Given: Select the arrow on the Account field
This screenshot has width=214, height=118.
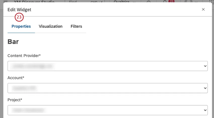Looking at the screenshot, I should click(x=205, y=88).
